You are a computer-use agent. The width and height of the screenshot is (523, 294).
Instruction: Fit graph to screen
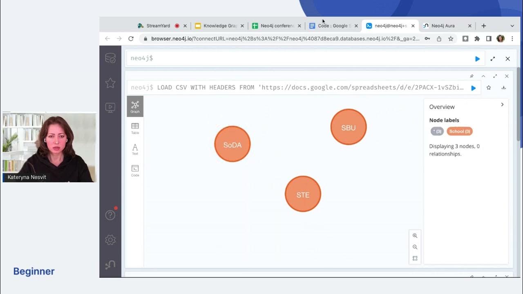point(415,258)
